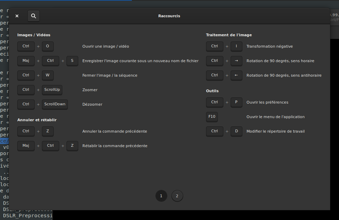Viewport: 339px width, 220px height.
Task: Click the 'Zoomer' shortcut label
Action: pos(90,90)
